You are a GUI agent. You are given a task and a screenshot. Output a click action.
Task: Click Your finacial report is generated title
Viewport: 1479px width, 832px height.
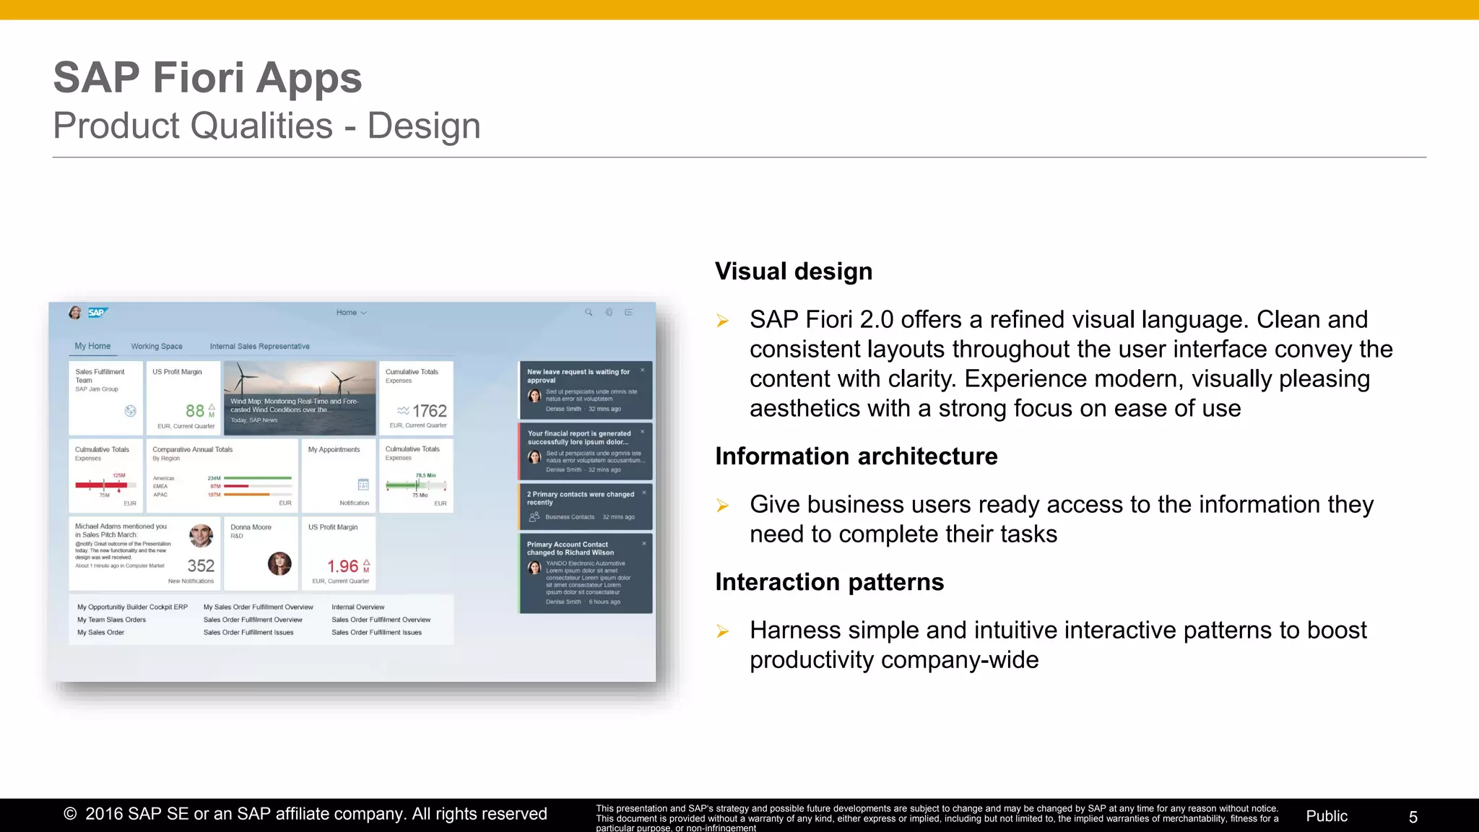click(x=579, y=438)
